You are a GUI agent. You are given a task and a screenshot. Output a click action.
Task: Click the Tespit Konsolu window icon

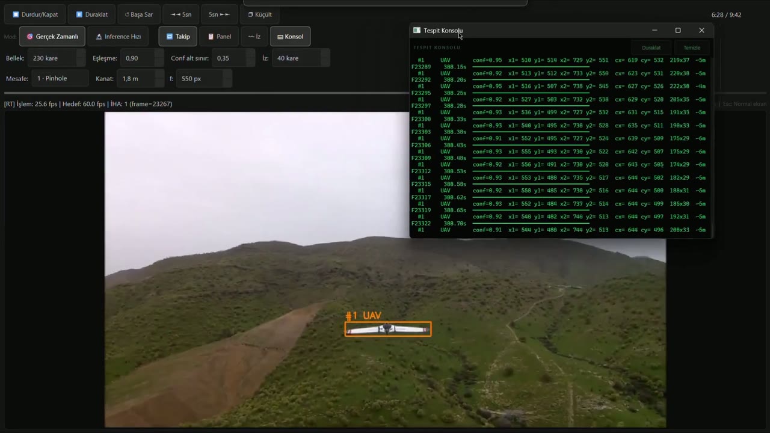point(417,30)
